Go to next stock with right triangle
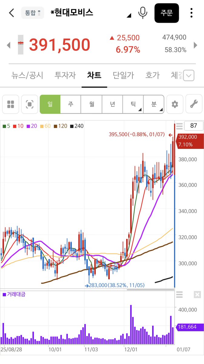This screenshot has height=364, width=204. pyautogui.click(x=196, y=45)
